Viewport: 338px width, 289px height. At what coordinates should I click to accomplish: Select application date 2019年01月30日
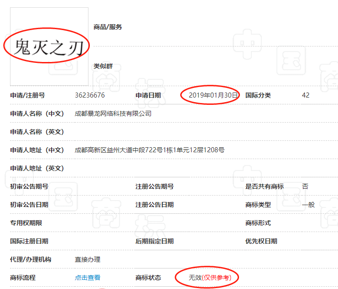pyautogui.click(x=213, y=95)
